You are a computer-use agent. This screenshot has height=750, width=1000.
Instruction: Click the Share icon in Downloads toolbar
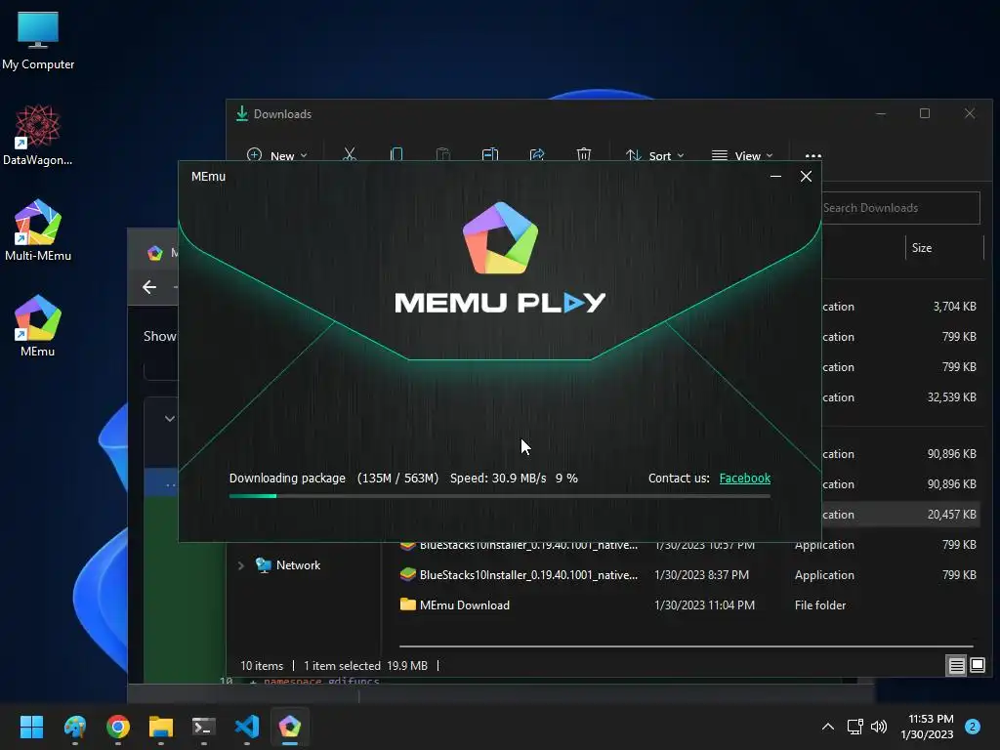click(x=537, y=155)
